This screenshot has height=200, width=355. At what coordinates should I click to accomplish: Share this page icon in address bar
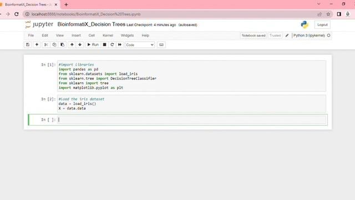(319, 14)
